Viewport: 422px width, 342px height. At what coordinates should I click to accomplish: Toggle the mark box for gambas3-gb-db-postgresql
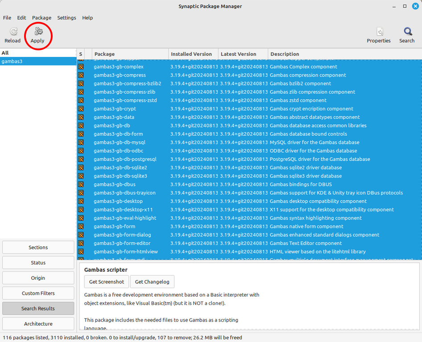(x=81, y=159)
